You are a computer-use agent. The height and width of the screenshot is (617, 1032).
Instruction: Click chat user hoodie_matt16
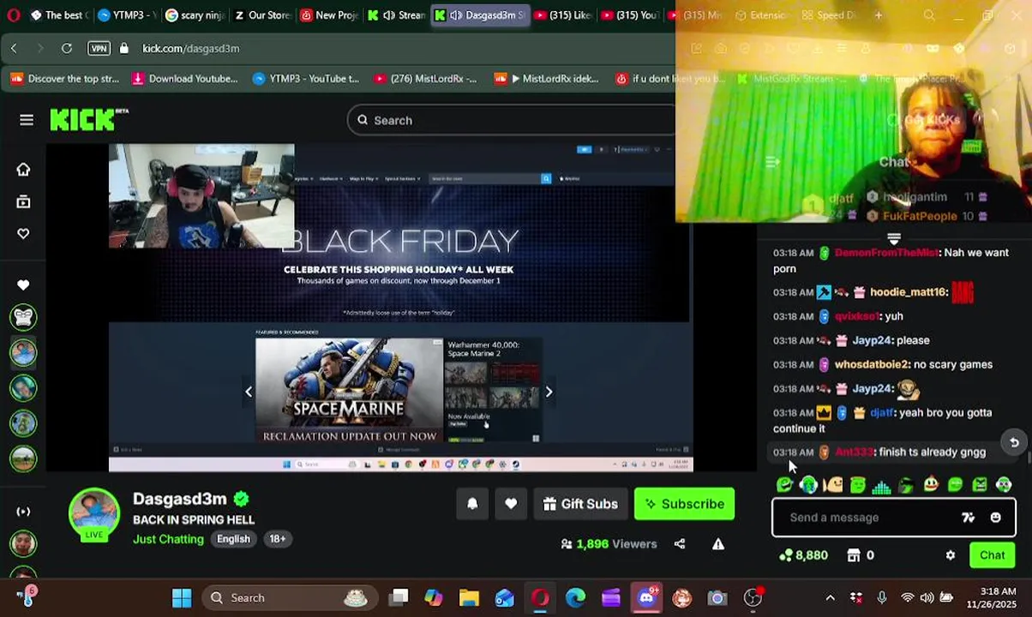coord(909,292)
